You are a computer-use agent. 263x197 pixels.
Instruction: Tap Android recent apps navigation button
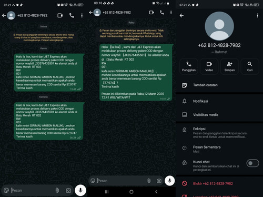click(x=107, y=192)
